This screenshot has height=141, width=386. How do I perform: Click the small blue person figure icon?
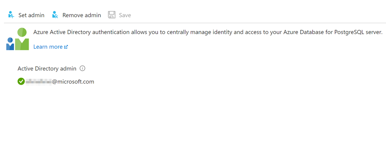click(x=10, y=44)
